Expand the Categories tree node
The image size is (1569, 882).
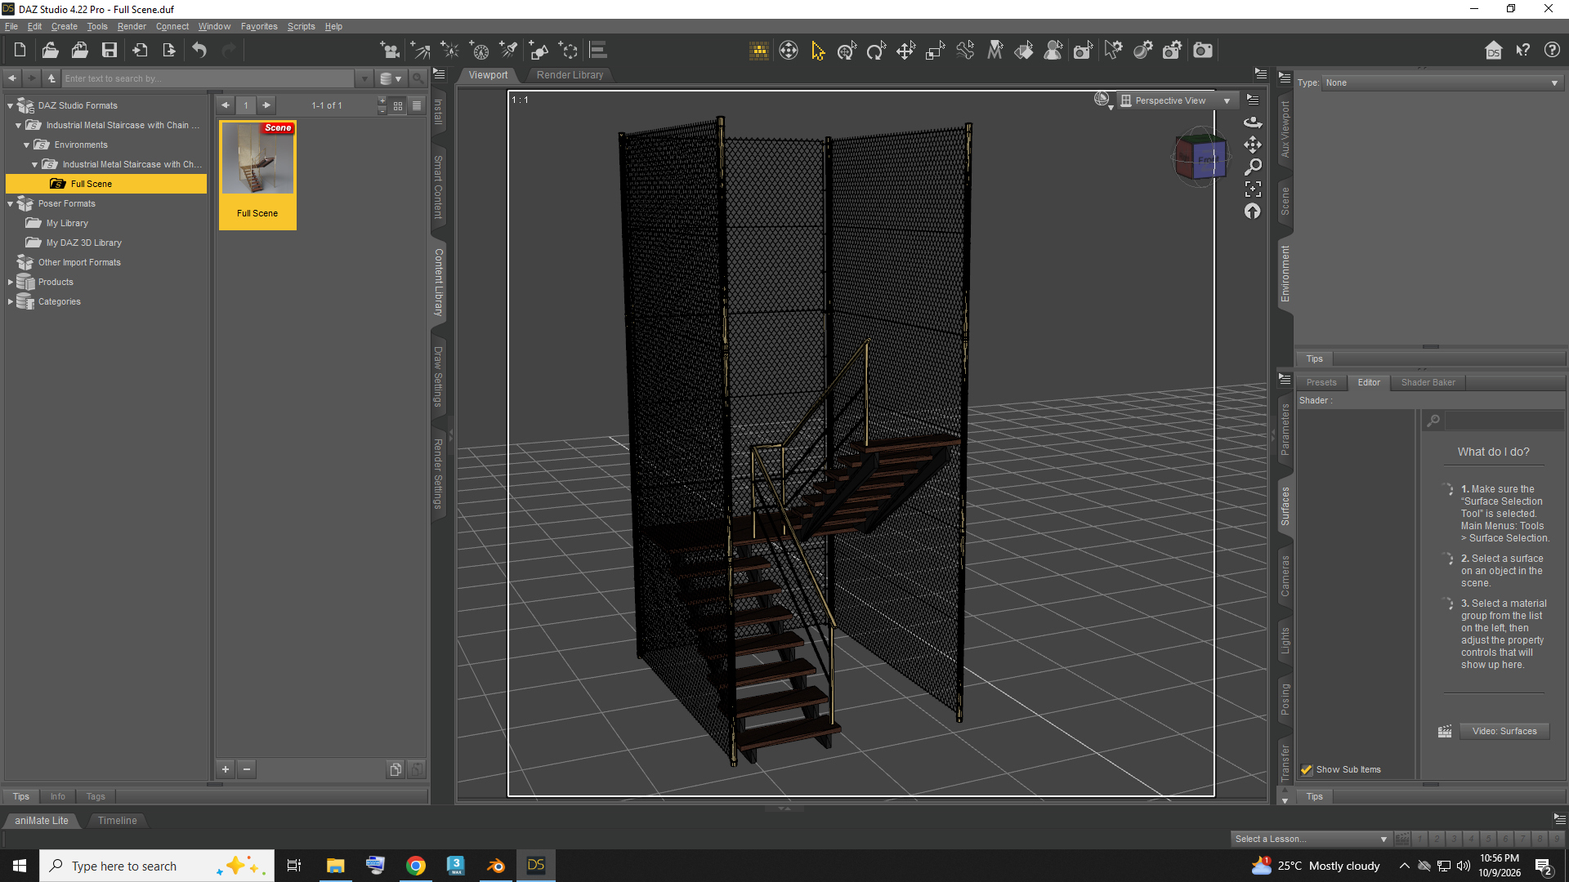[x=11, y=301]
